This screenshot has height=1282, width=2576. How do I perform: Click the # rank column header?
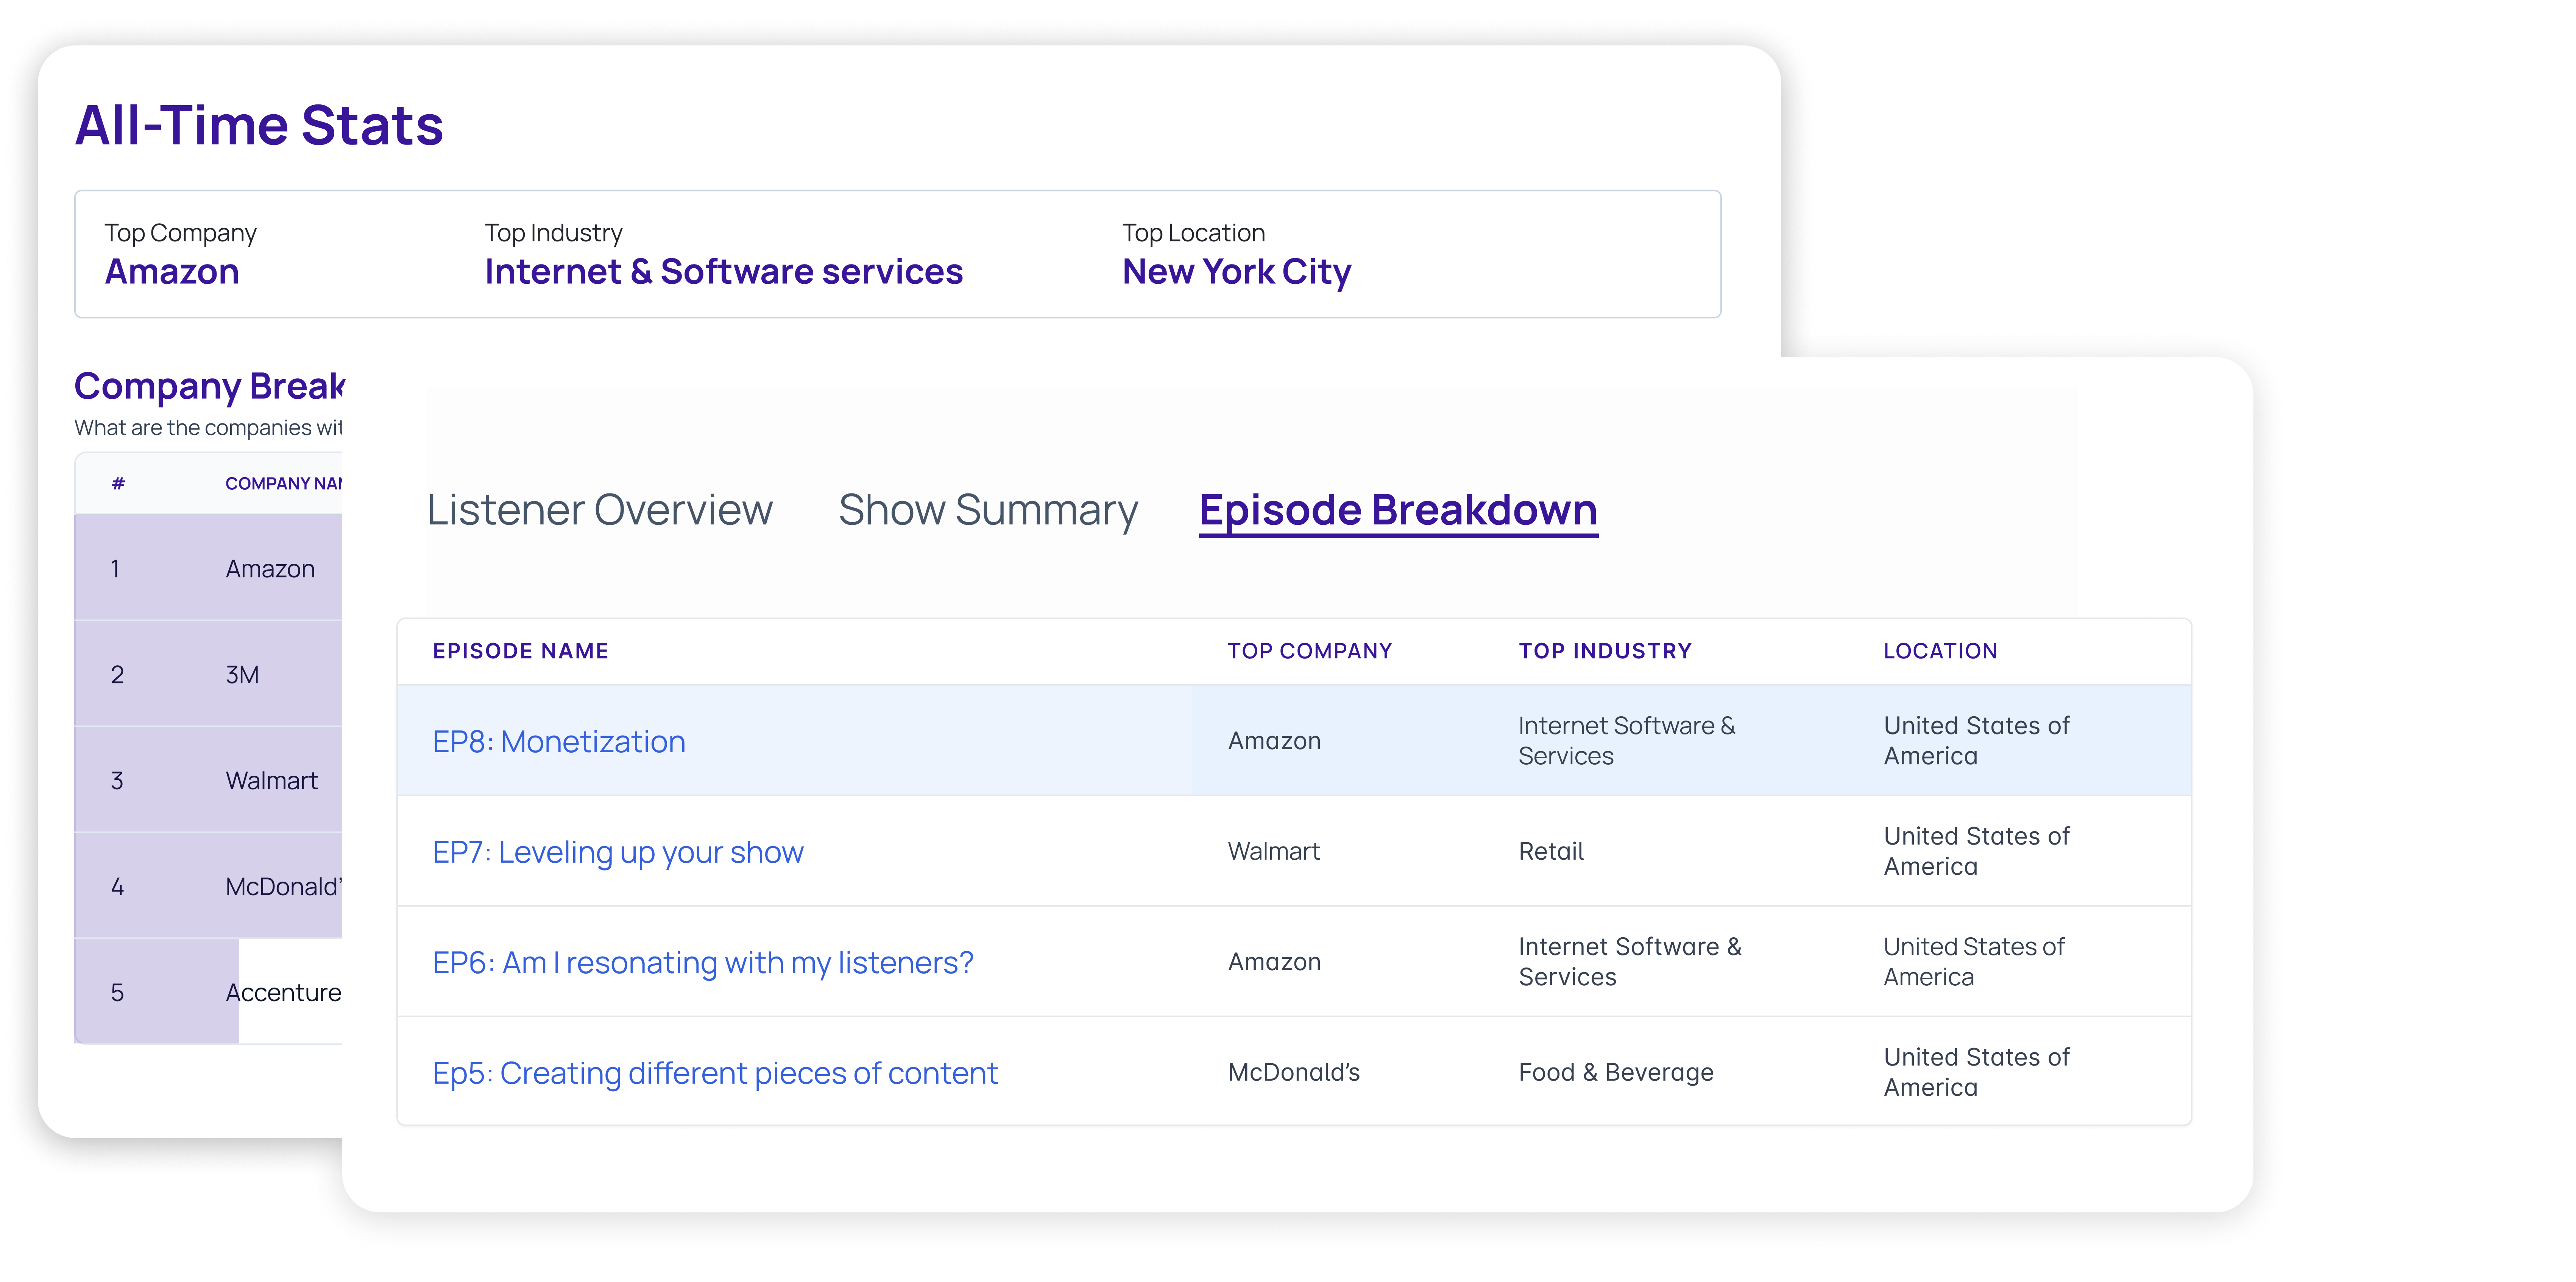(x=118, y=484)
